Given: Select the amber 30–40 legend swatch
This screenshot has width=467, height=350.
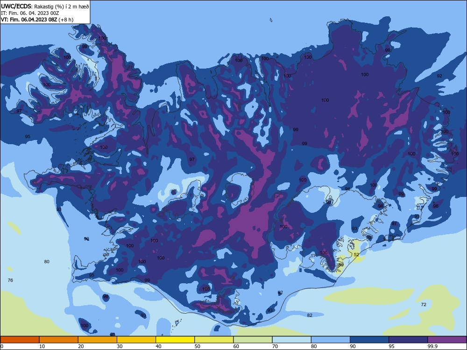Looking at the screenshot, I should [136, 340].
